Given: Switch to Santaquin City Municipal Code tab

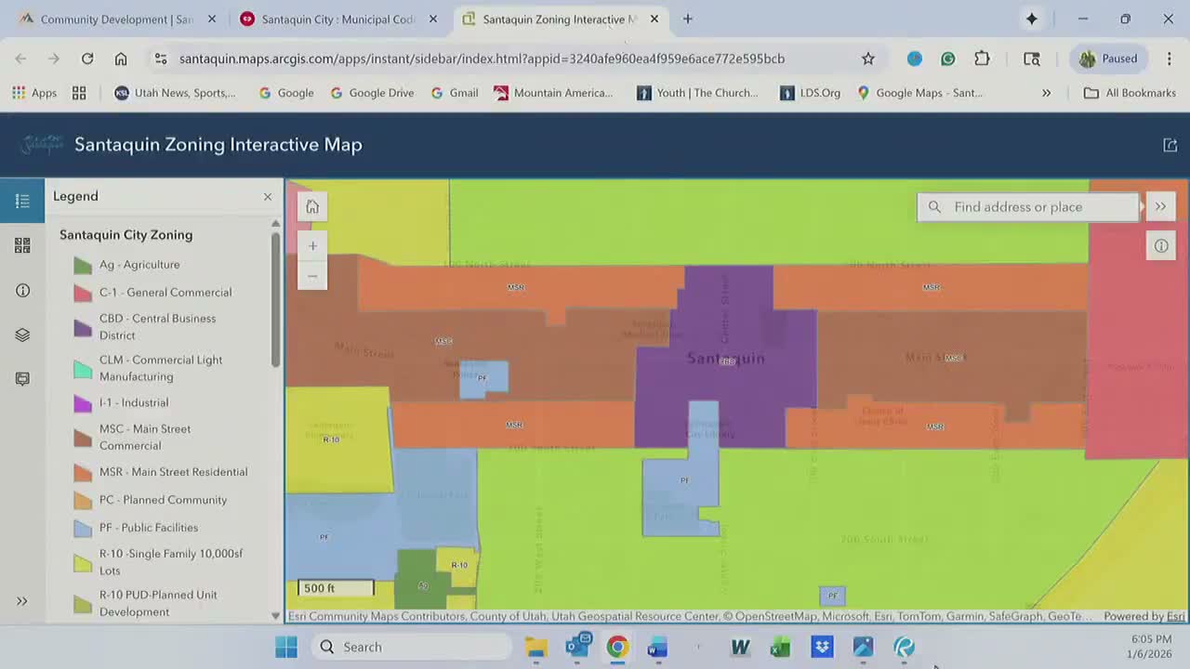Looking at the screenshot, I should (337, 20).
